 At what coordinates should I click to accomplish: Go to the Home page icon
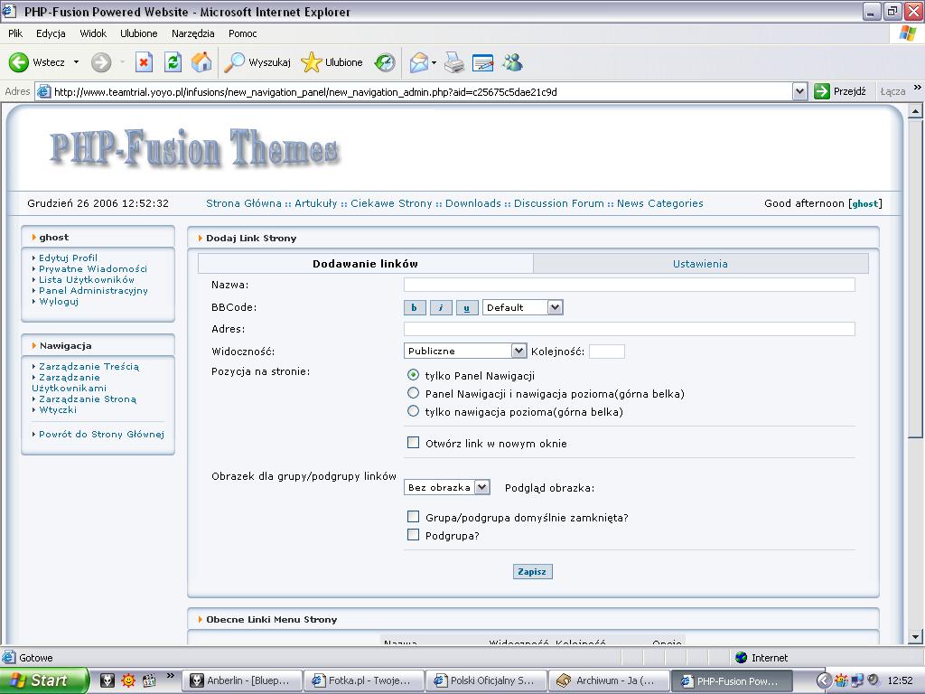coord(201,62)
